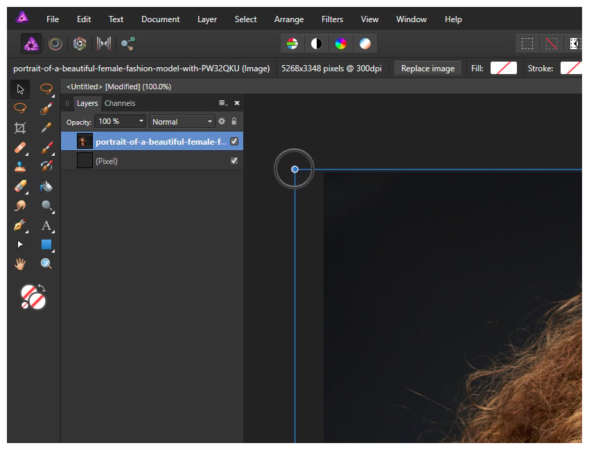Image resolution: width=589 pixels, height=450 pixels.
Task: Click the colour selector circles below tools
Action: (33, 297)
